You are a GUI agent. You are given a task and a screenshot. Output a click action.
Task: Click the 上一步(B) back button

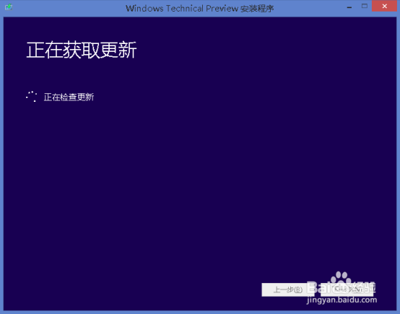[x=288, y=289]
